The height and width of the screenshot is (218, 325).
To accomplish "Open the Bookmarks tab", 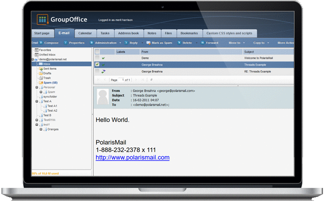I will click(189, 33).
